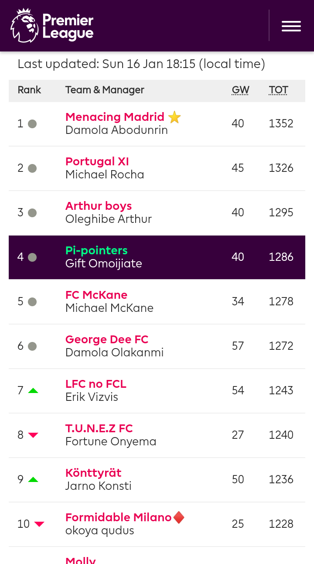Click the gold star next to Menacing Madrid
The height and width of the screenshot is (564, 314).
point(174,117)
